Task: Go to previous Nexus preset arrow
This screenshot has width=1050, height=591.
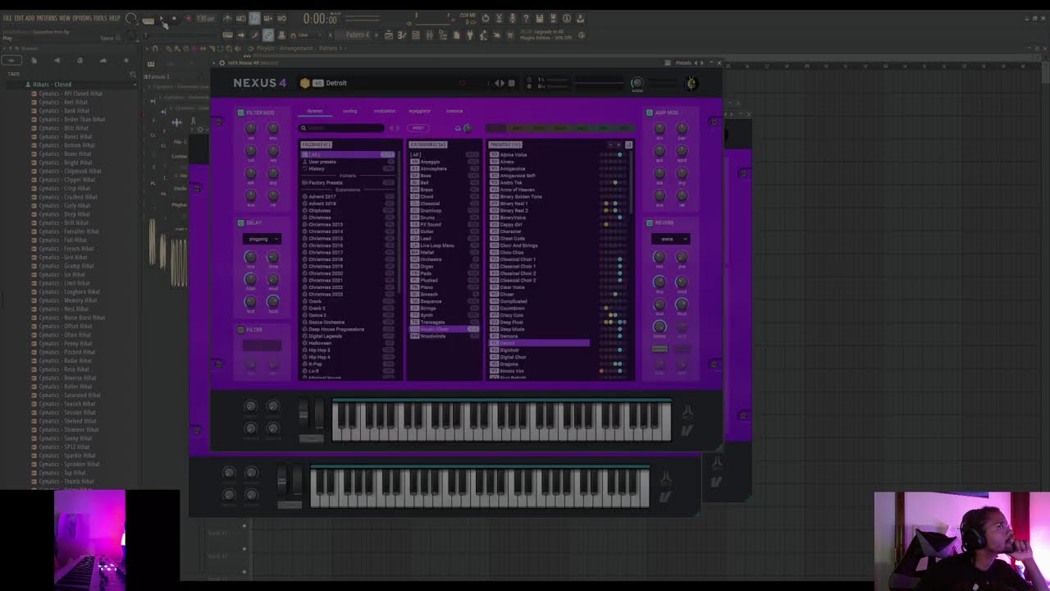Action: coord(495,83)
